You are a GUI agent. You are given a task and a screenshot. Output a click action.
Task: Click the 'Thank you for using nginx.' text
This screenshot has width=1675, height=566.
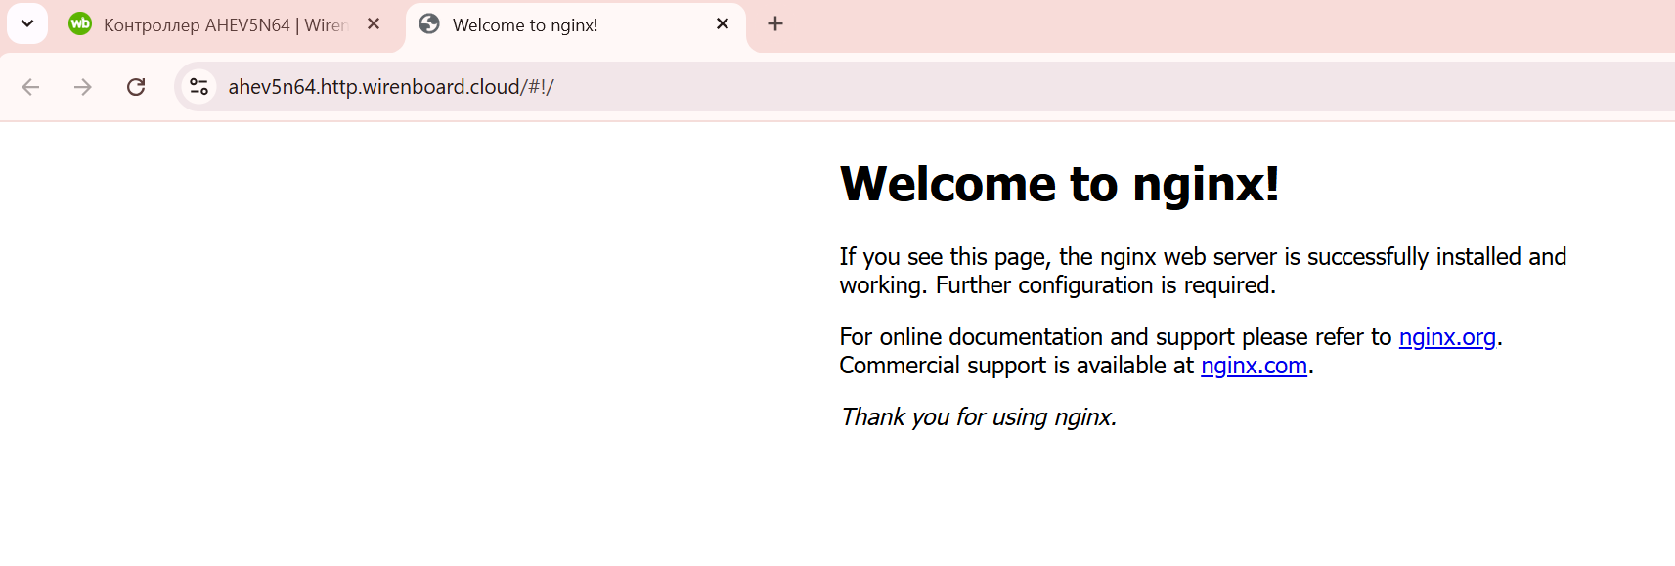(978, 417)
